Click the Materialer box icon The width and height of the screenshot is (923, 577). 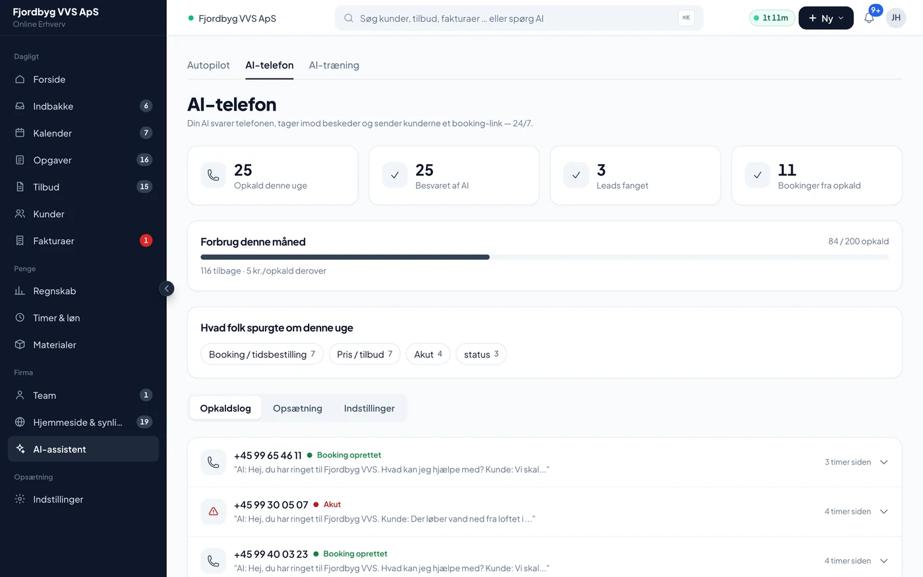[x=20, y=345]
